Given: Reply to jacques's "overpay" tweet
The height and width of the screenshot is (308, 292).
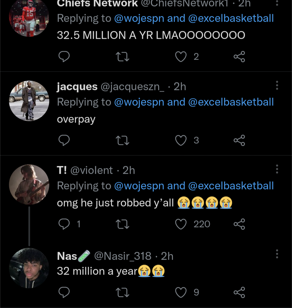Looking at the screenshot, I should tap(64, 140).
